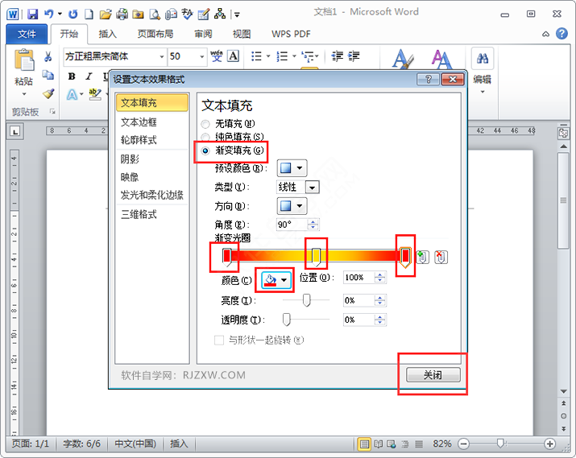Image resolution: width=576 pixels, height=458 pixels.
Task: Click Remove gradient stop button
Action: (441, 257)
